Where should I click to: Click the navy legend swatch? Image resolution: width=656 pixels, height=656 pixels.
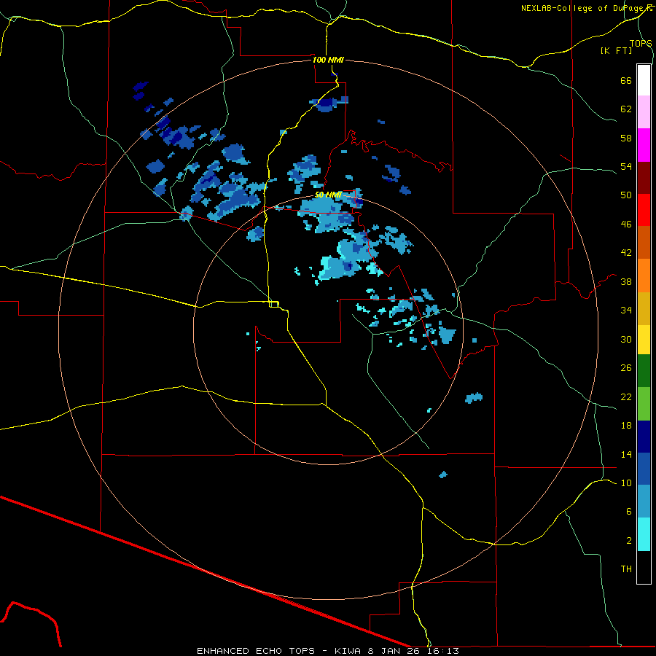(644, 437)
